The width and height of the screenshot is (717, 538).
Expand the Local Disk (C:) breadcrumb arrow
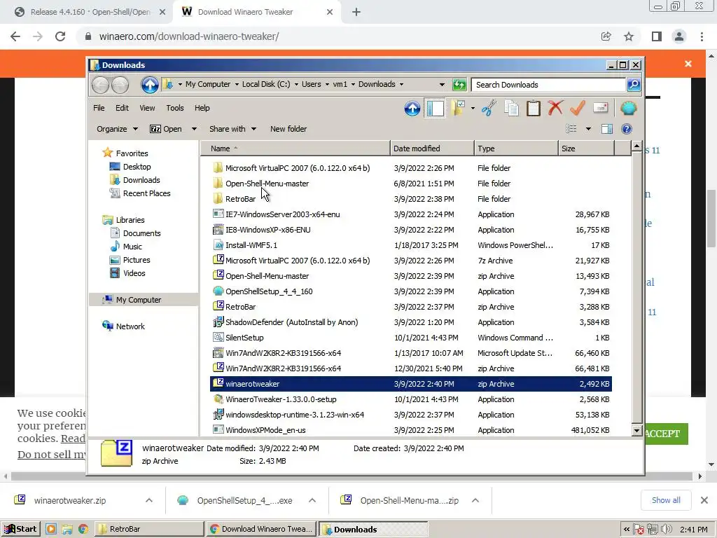coord(296,84)
